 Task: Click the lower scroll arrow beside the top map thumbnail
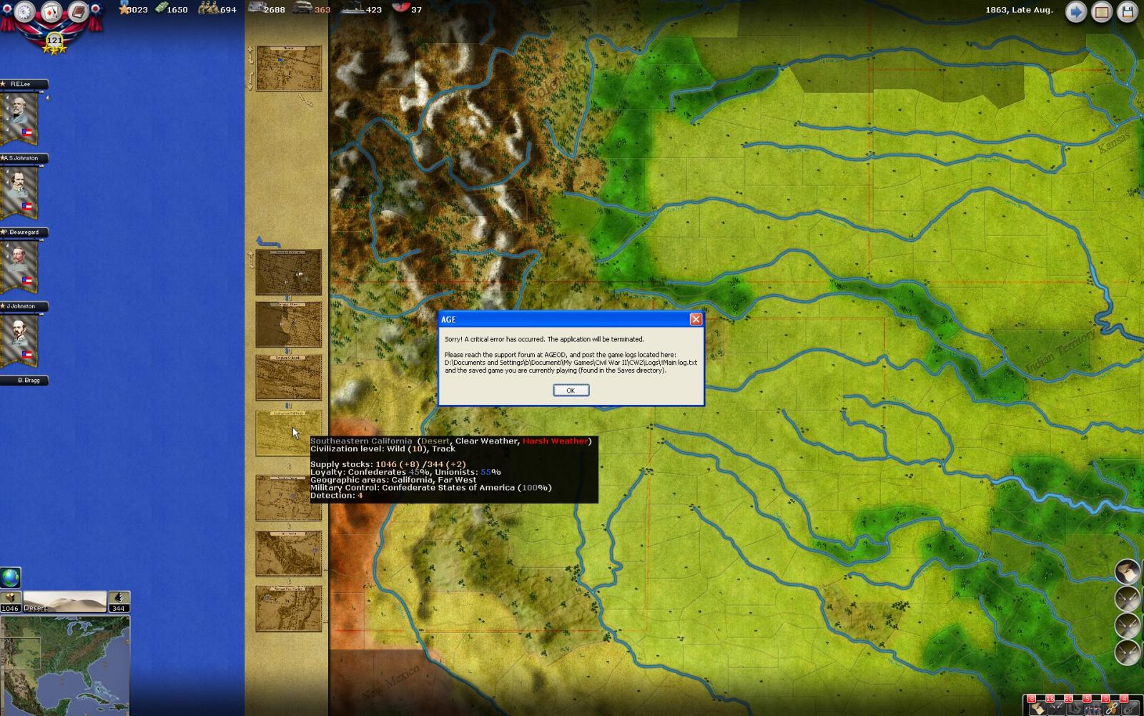[250, 81]
